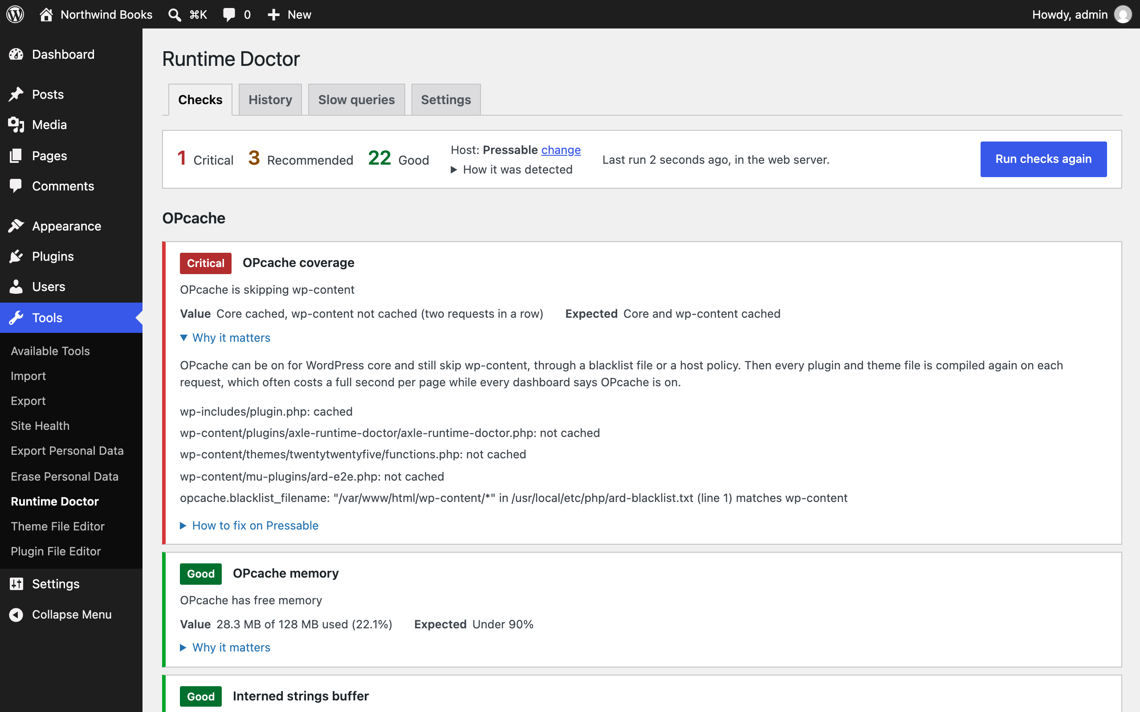Click the Interned strings buffer heading

[x=301, y=696]
